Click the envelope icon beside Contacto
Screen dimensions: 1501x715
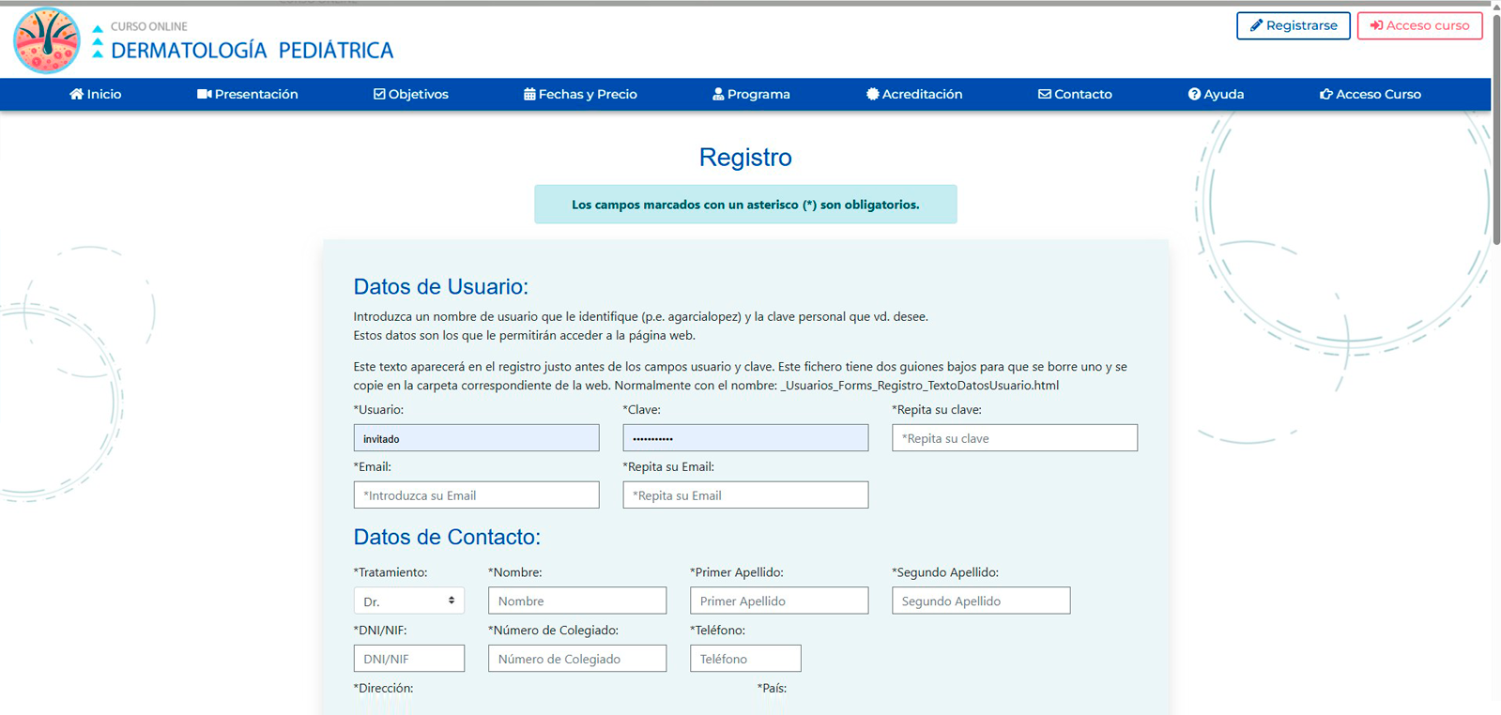(1044, 94)
